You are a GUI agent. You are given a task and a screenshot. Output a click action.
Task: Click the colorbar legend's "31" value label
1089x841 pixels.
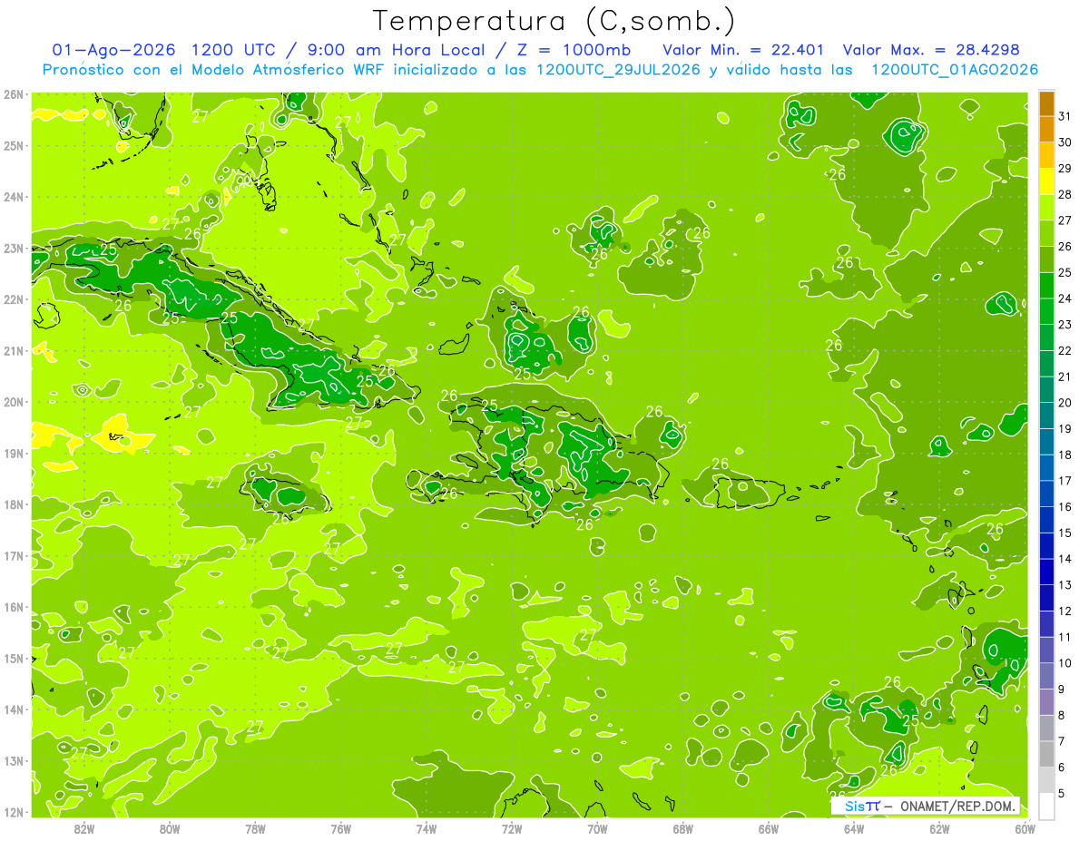(1064, 116)
